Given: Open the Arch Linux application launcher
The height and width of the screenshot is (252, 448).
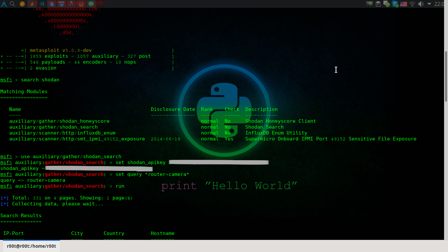Looking at the screenshot, I should point(4,4).
